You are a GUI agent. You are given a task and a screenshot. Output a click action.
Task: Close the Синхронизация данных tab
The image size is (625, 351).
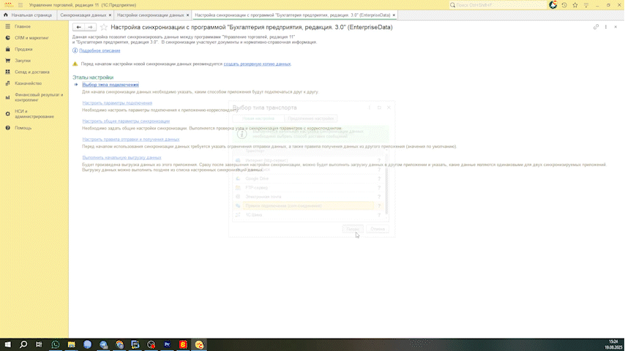pos(110,15)
